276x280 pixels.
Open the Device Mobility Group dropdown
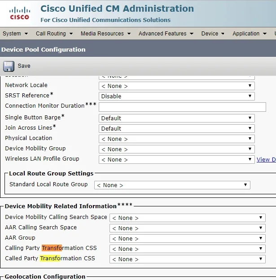pos(177,149)
